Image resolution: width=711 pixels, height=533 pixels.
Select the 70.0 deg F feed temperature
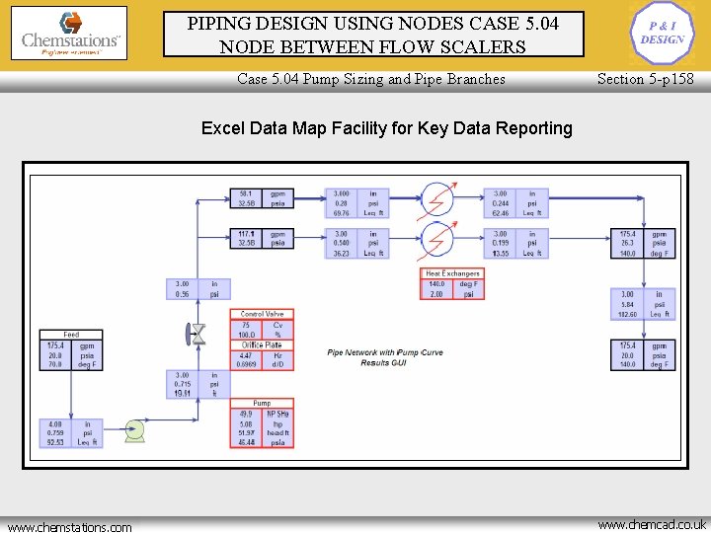coord(55,364)
